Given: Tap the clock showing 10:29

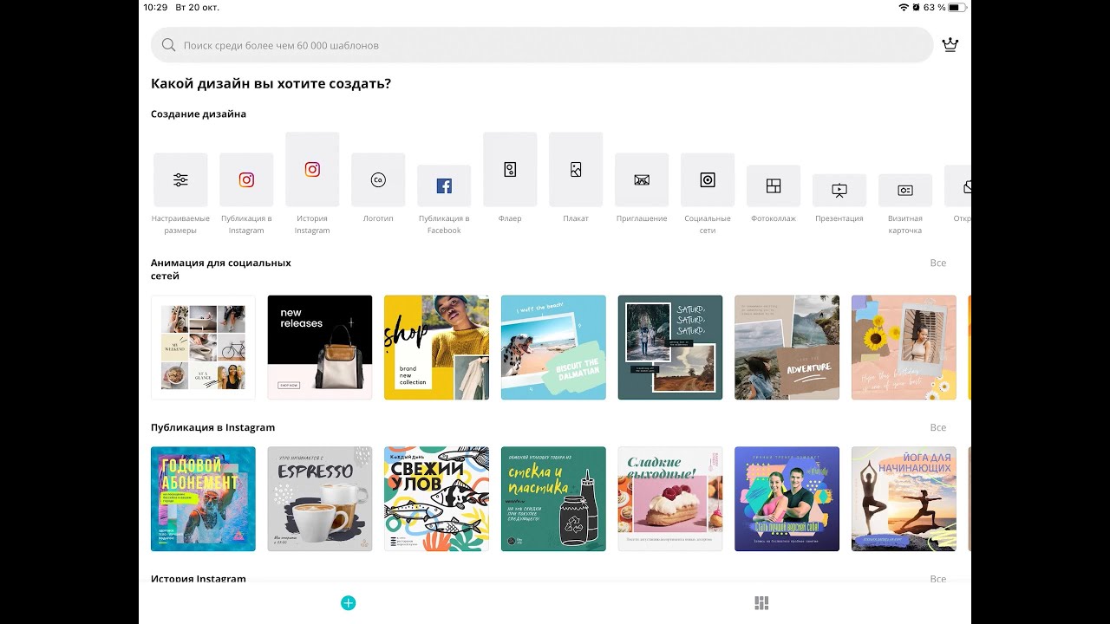Looking at the screenshot, I should pos(155,7).
